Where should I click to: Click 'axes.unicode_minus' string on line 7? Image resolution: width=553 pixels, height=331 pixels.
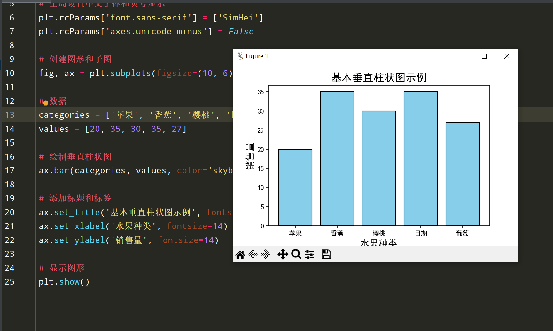pyautogui.click(x=156, y=31)
